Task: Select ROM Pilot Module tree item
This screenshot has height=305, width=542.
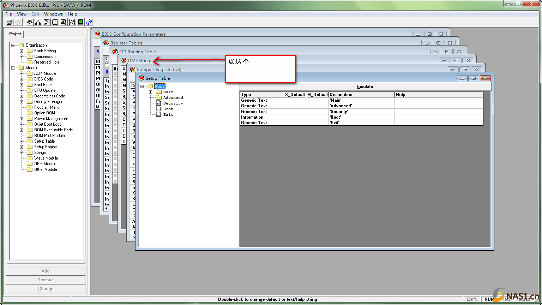Action: (49, 136)
